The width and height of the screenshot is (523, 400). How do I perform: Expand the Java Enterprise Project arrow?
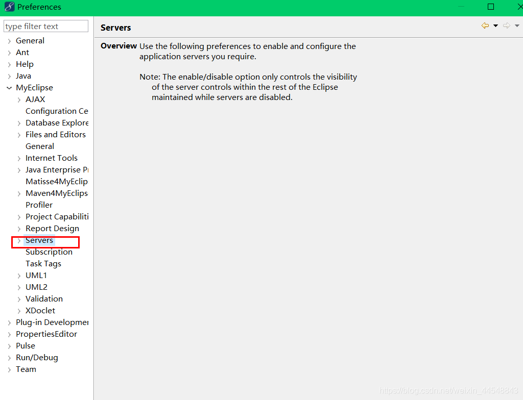point(19,170)
